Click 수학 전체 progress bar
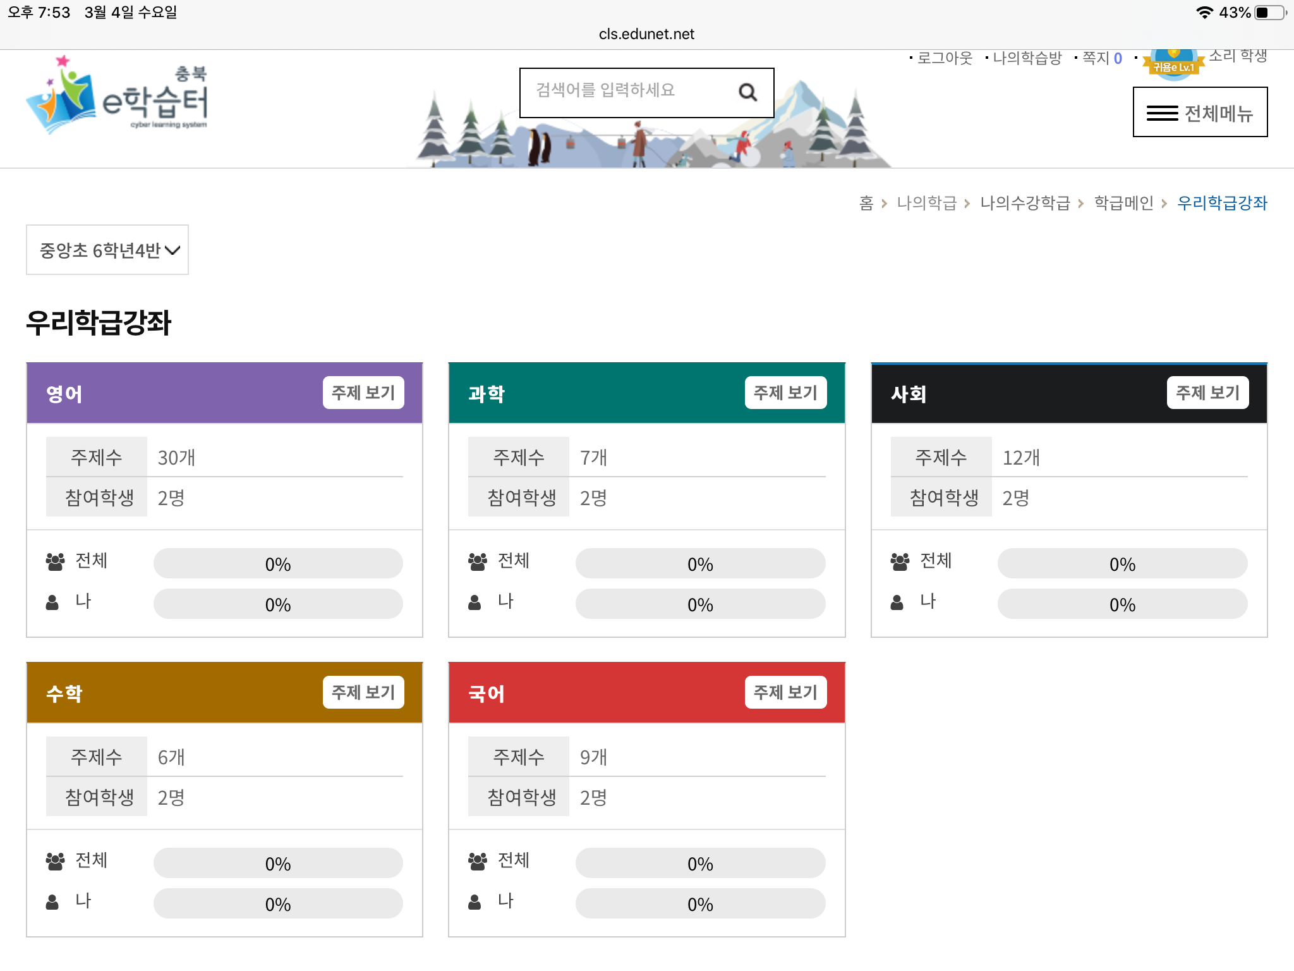 coord(278,863)
